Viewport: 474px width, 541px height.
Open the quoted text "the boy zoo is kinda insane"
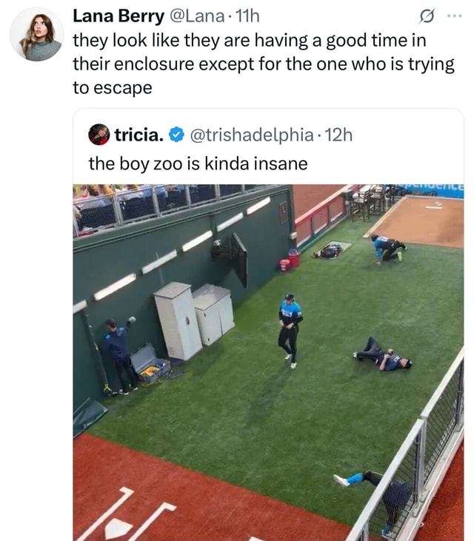coord(198,163)
